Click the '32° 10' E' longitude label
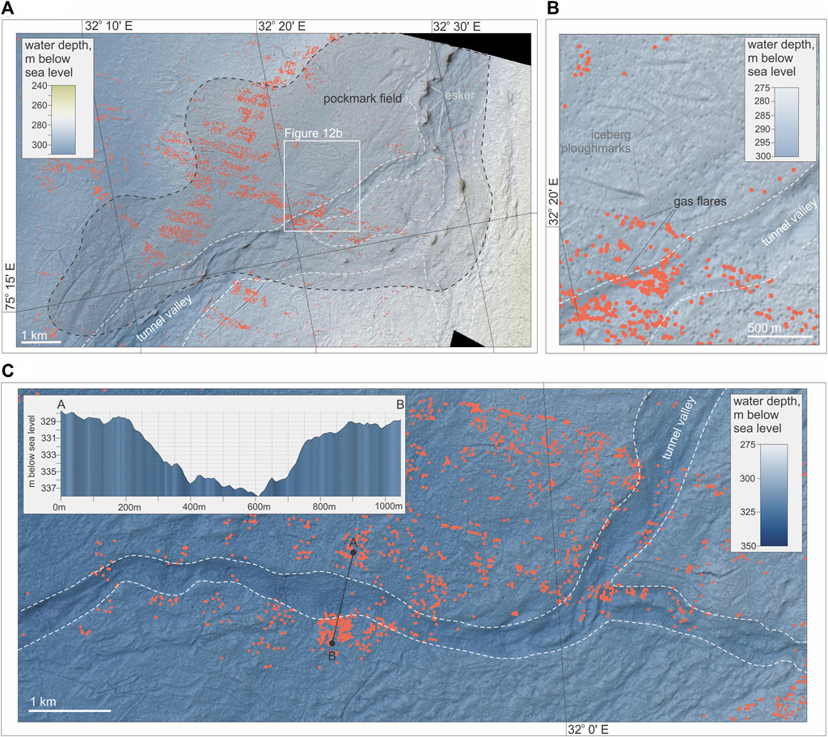Image resolution: width=828 pixels, height=737 pixels. pos(108,27)
